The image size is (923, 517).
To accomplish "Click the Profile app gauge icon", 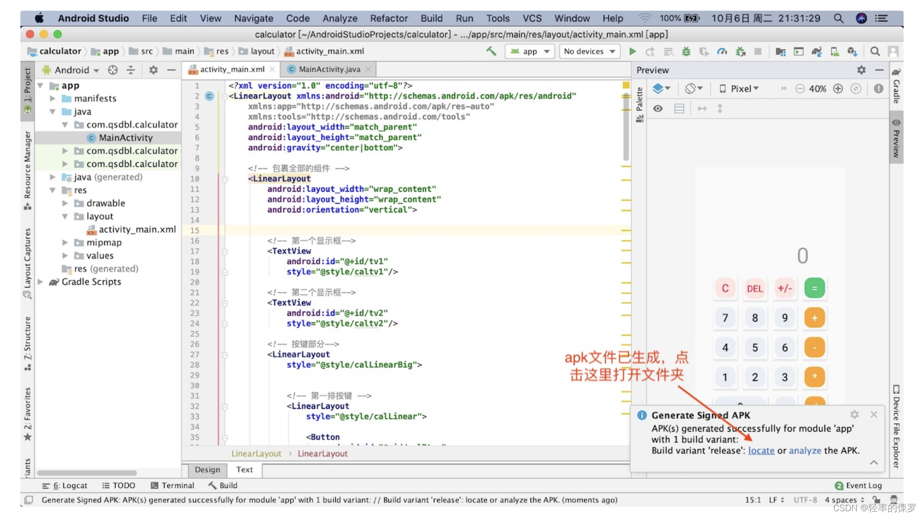I will (722, 51).
